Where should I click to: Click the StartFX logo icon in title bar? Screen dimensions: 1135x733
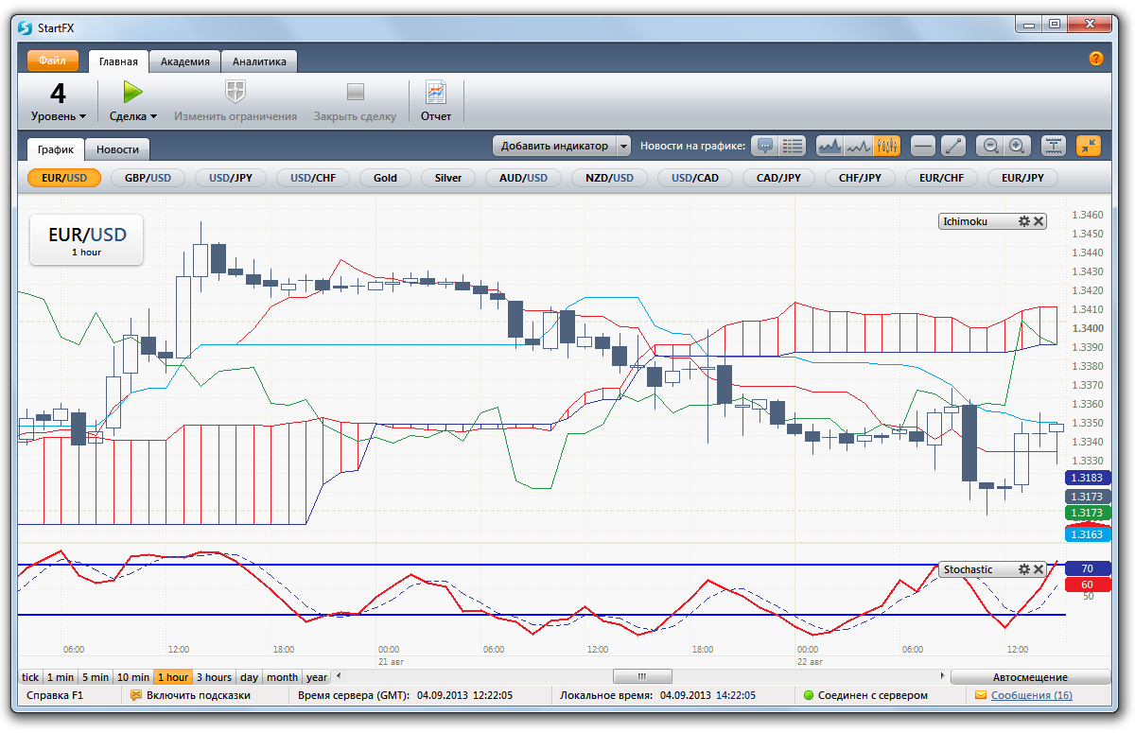[x=25, y=27]
